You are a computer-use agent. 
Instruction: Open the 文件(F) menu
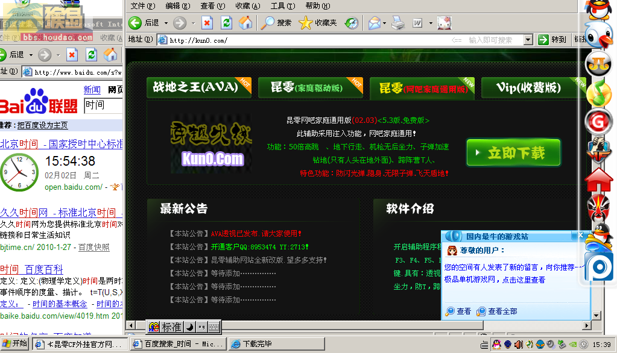(143, 6)
